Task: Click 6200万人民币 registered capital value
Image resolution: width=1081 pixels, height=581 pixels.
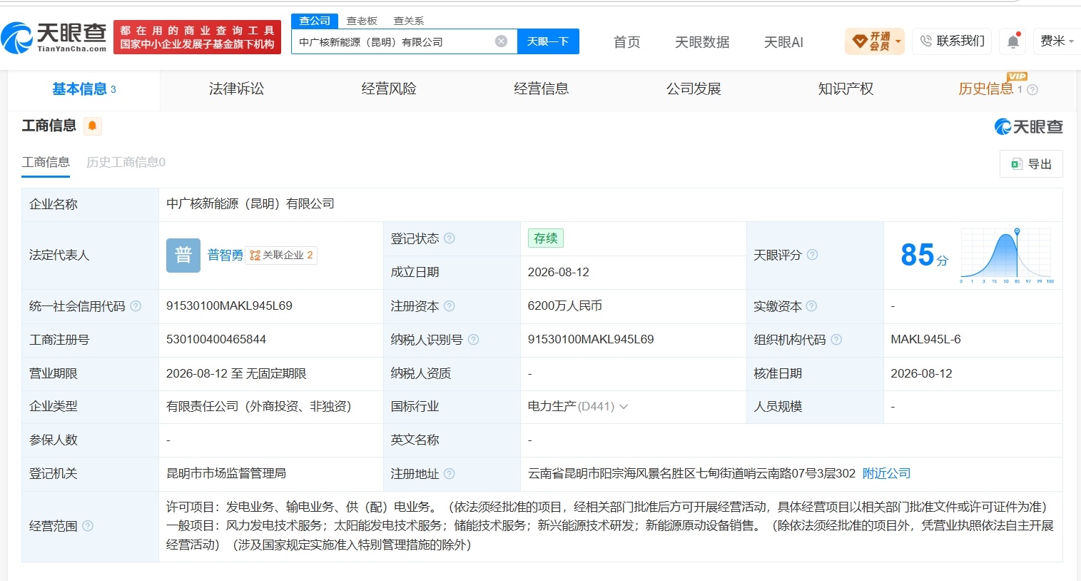Action: [x=565, y=305]
